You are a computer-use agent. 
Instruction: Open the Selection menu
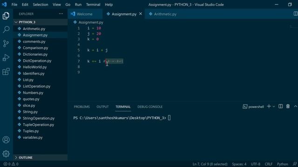[41, 5]
